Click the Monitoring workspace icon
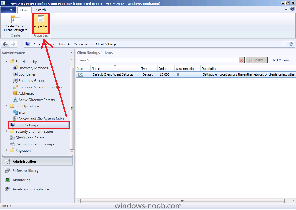The image size is (296, 210). point(8,180)
